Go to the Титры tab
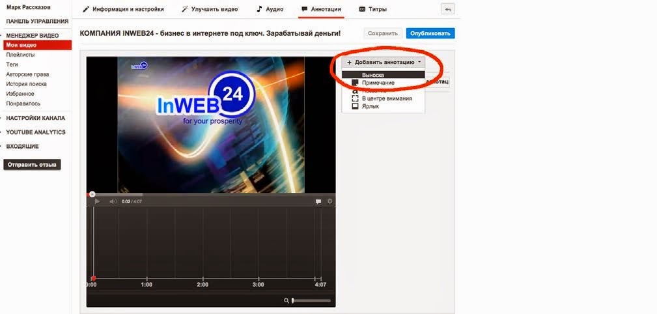 [373, 9]
